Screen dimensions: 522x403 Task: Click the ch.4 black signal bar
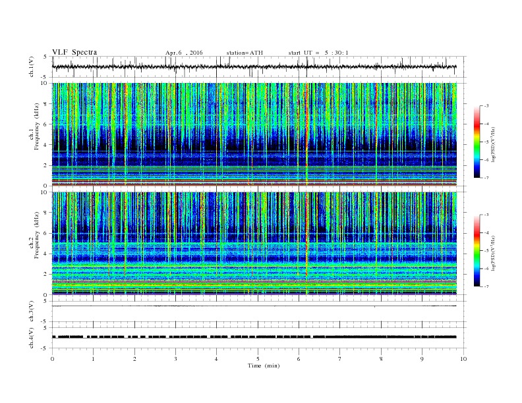(254, 337)
